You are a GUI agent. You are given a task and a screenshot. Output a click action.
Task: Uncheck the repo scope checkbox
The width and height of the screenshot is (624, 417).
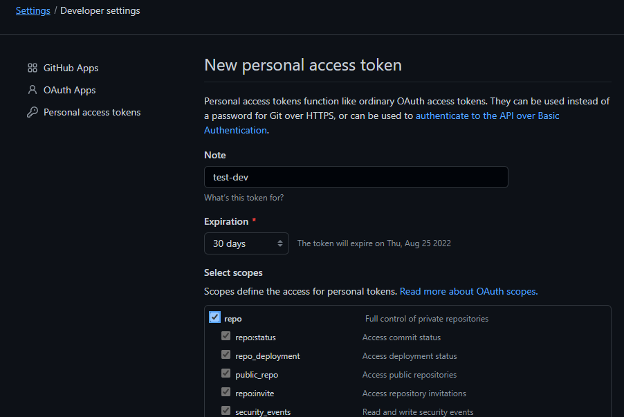click(x=215, y=317)
